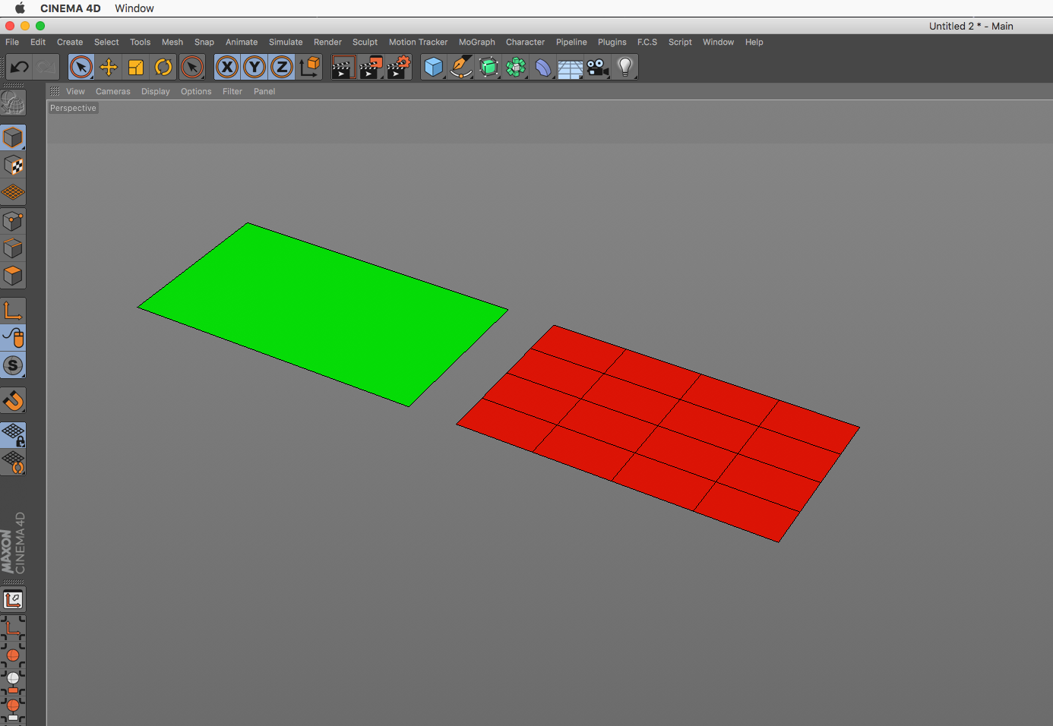Screen dimensions: 1053x726
Task: Click the Perspective viewport label
Action: (73, 108)
